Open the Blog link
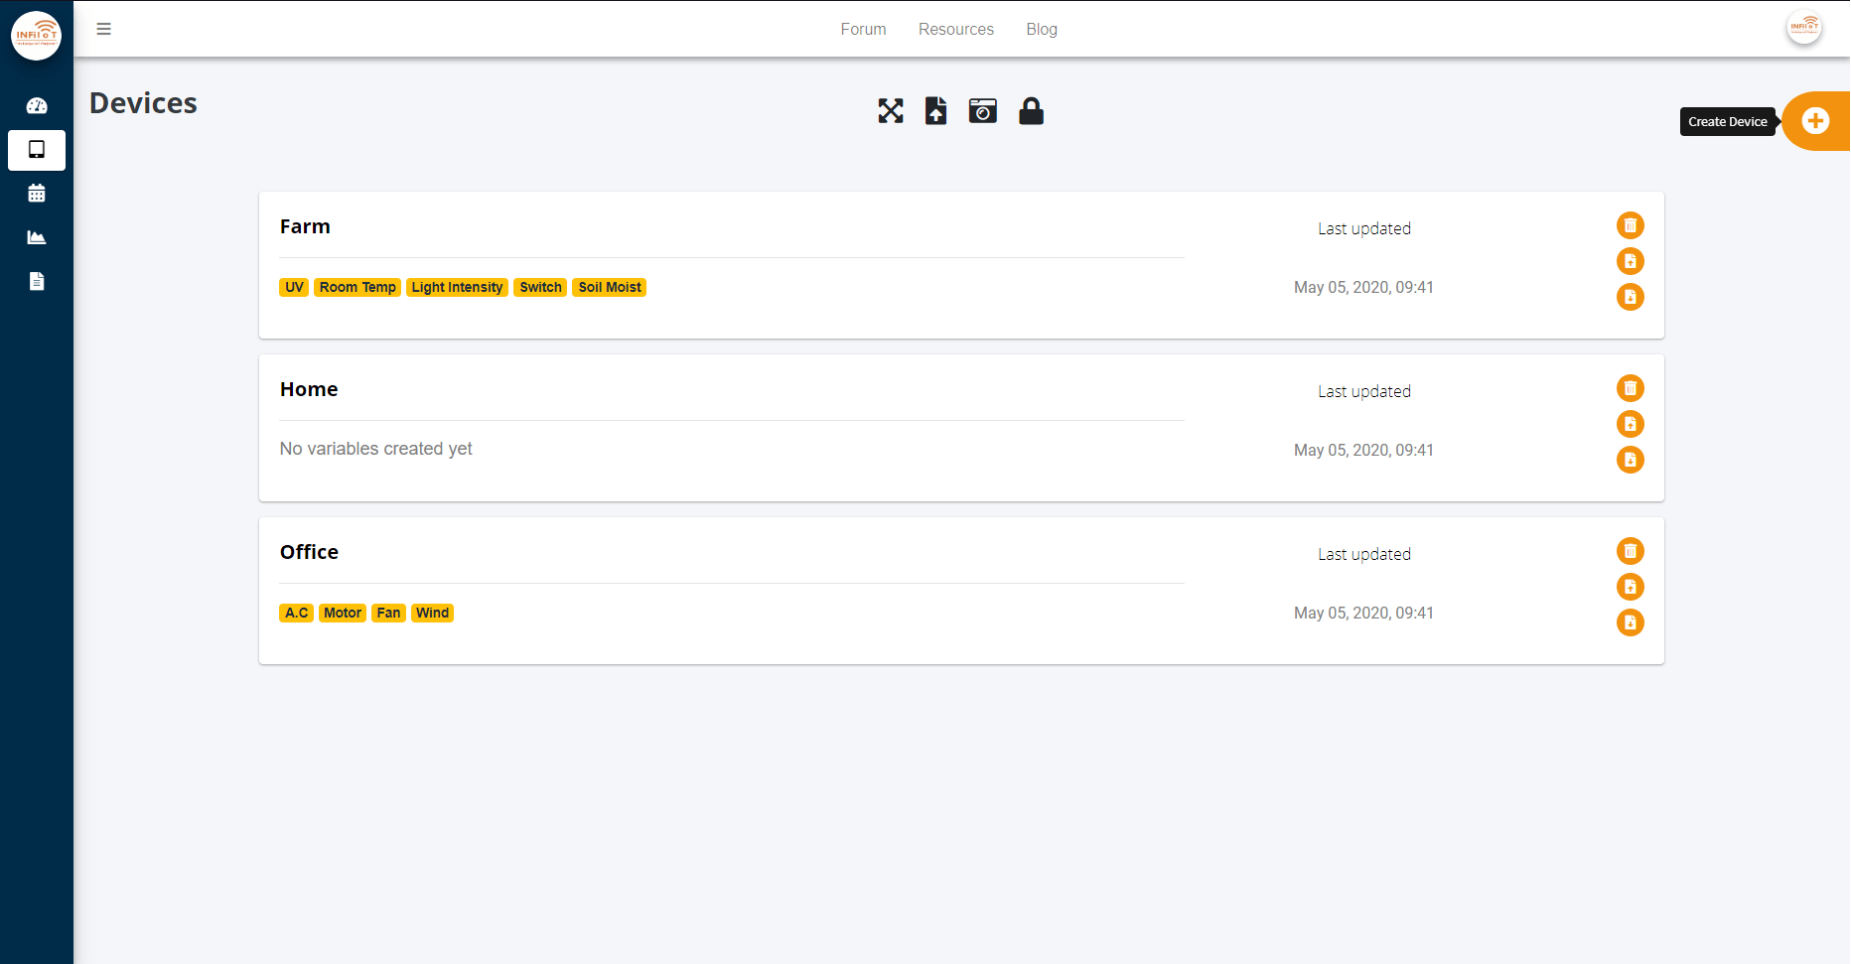This screenshot has height=964, width=1851. (x=1042, y=29)
